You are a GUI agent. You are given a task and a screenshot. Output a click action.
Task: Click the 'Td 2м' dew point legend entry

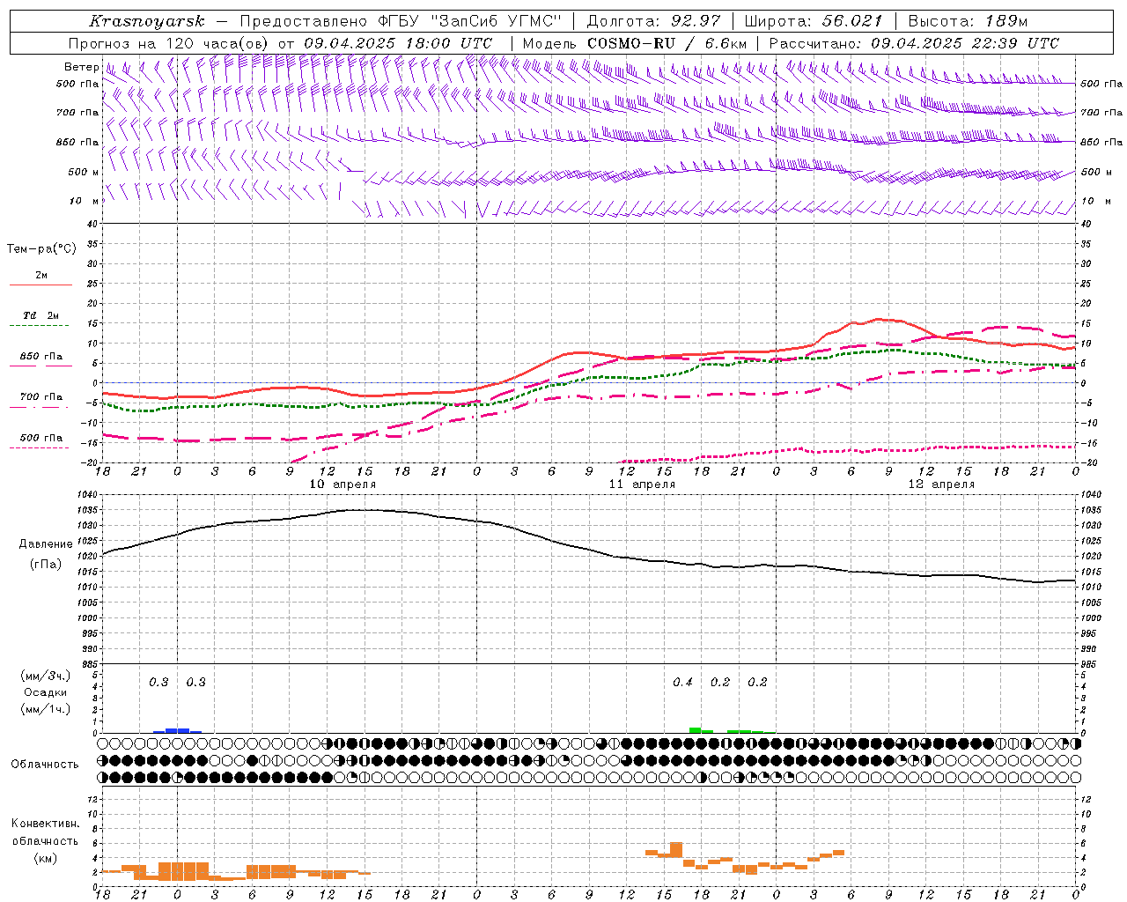41,315
